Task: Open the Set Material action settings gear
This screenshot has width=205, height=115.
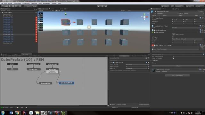Action: [148, 63]
